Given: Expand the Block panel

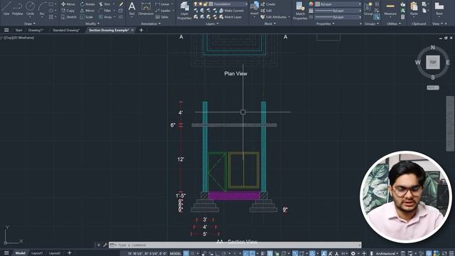Looking at the screenshot, I should tap(270, 23).
